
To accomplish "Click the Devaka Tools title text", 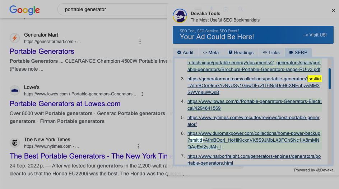I will pos(205,13).
